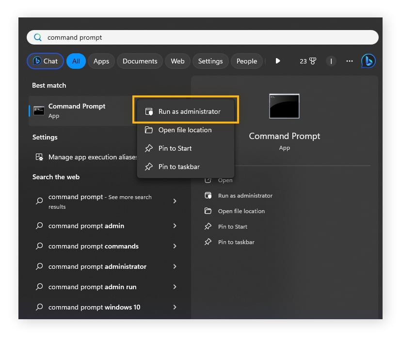The width and height of the screenshot is (401, 341).
Task: Select the play arrow icon near the filters
Action: pos(277,61)
